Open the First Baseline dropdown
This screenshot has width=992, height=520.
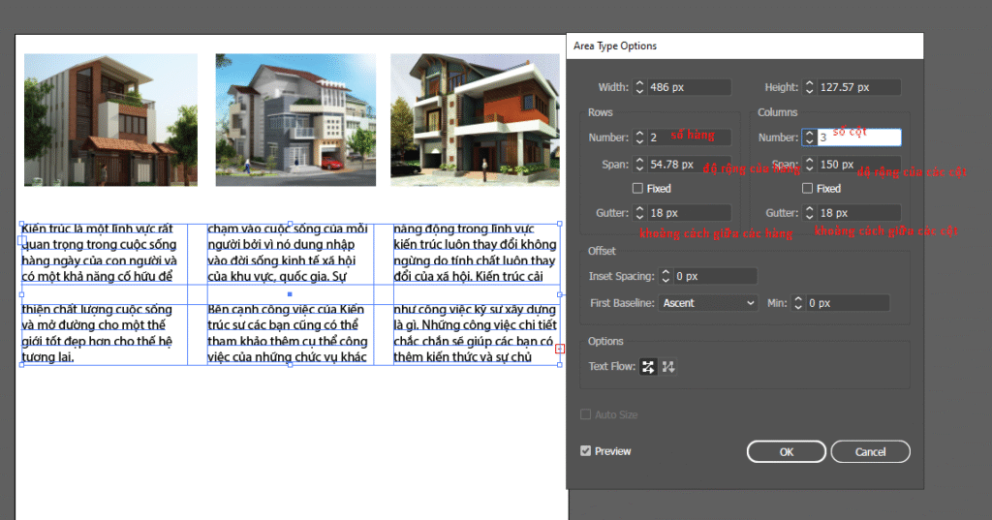tap(707, 303)
